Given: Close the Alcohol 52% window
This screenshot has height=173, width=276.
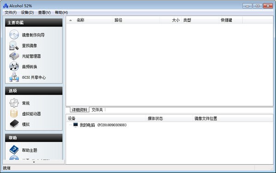Looking at the screenshot, I should click(x=268, y=6).
